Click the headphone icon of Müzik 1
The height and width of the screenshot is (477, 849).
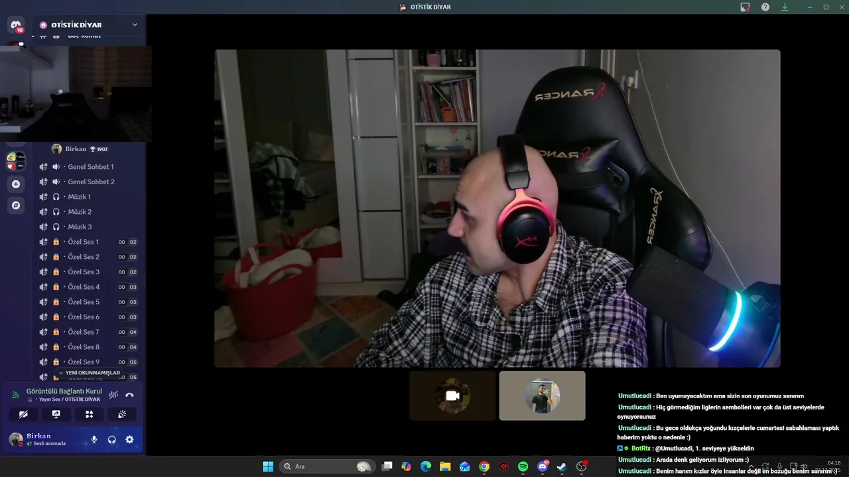click(56, 197)
